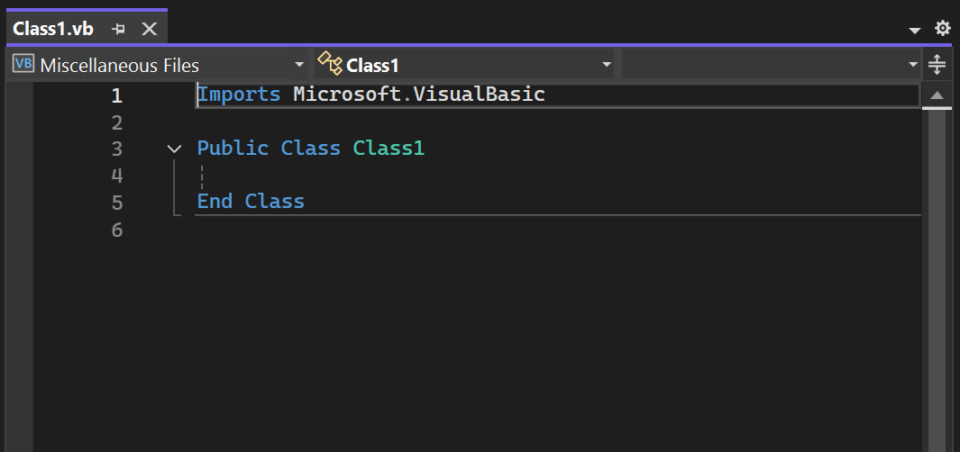
Task: Place cursor on the Imports keyword
Action: (x=239, y=95)
